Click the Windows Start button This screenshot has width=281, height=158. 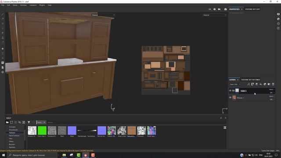tap(4, 155)
